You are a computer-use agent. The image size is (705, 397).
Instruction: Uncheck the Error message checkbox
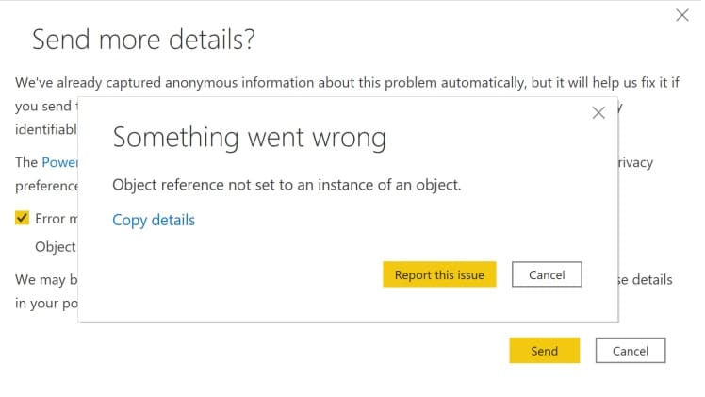(22, 218)
